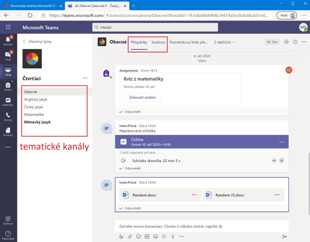The height and width of the screenshot is (242, 310).
Task: Open the Aplikace apps icon
Action: 8,219
